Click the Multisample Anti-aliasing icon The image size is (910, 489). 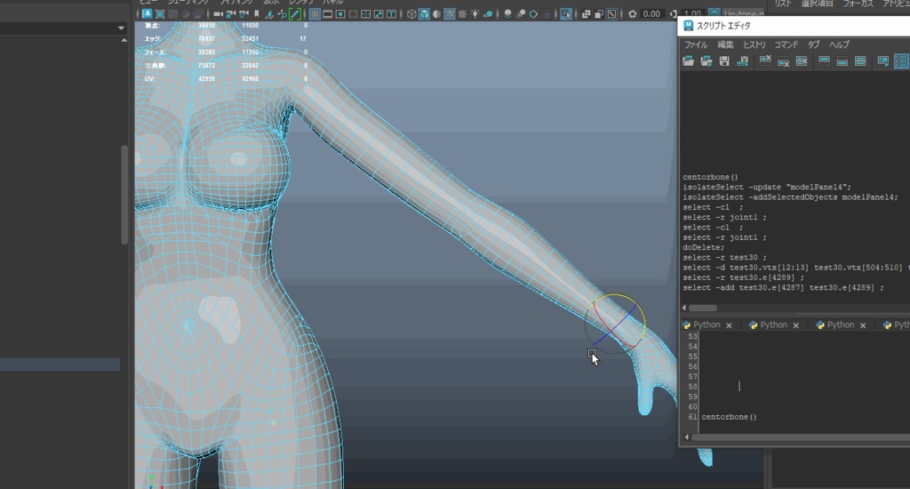533,14
